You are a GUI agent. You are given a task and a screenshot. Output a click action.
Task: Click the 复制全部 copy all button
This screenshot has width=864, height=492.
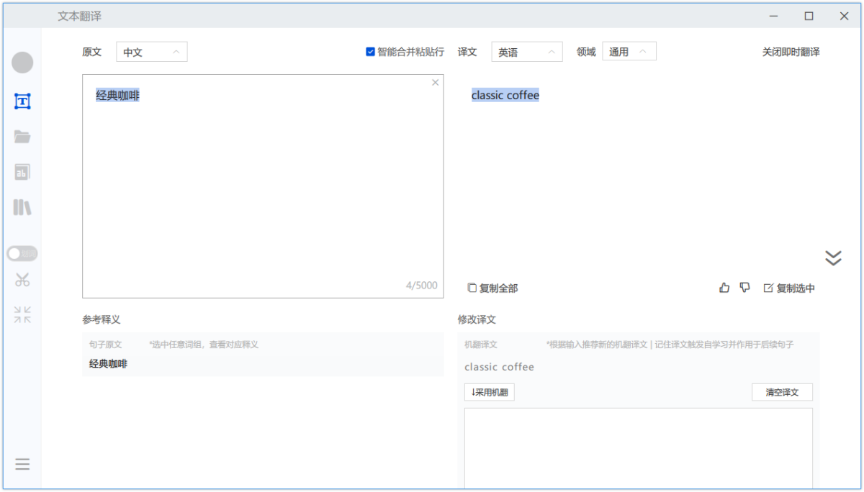[x=492, y=288]
